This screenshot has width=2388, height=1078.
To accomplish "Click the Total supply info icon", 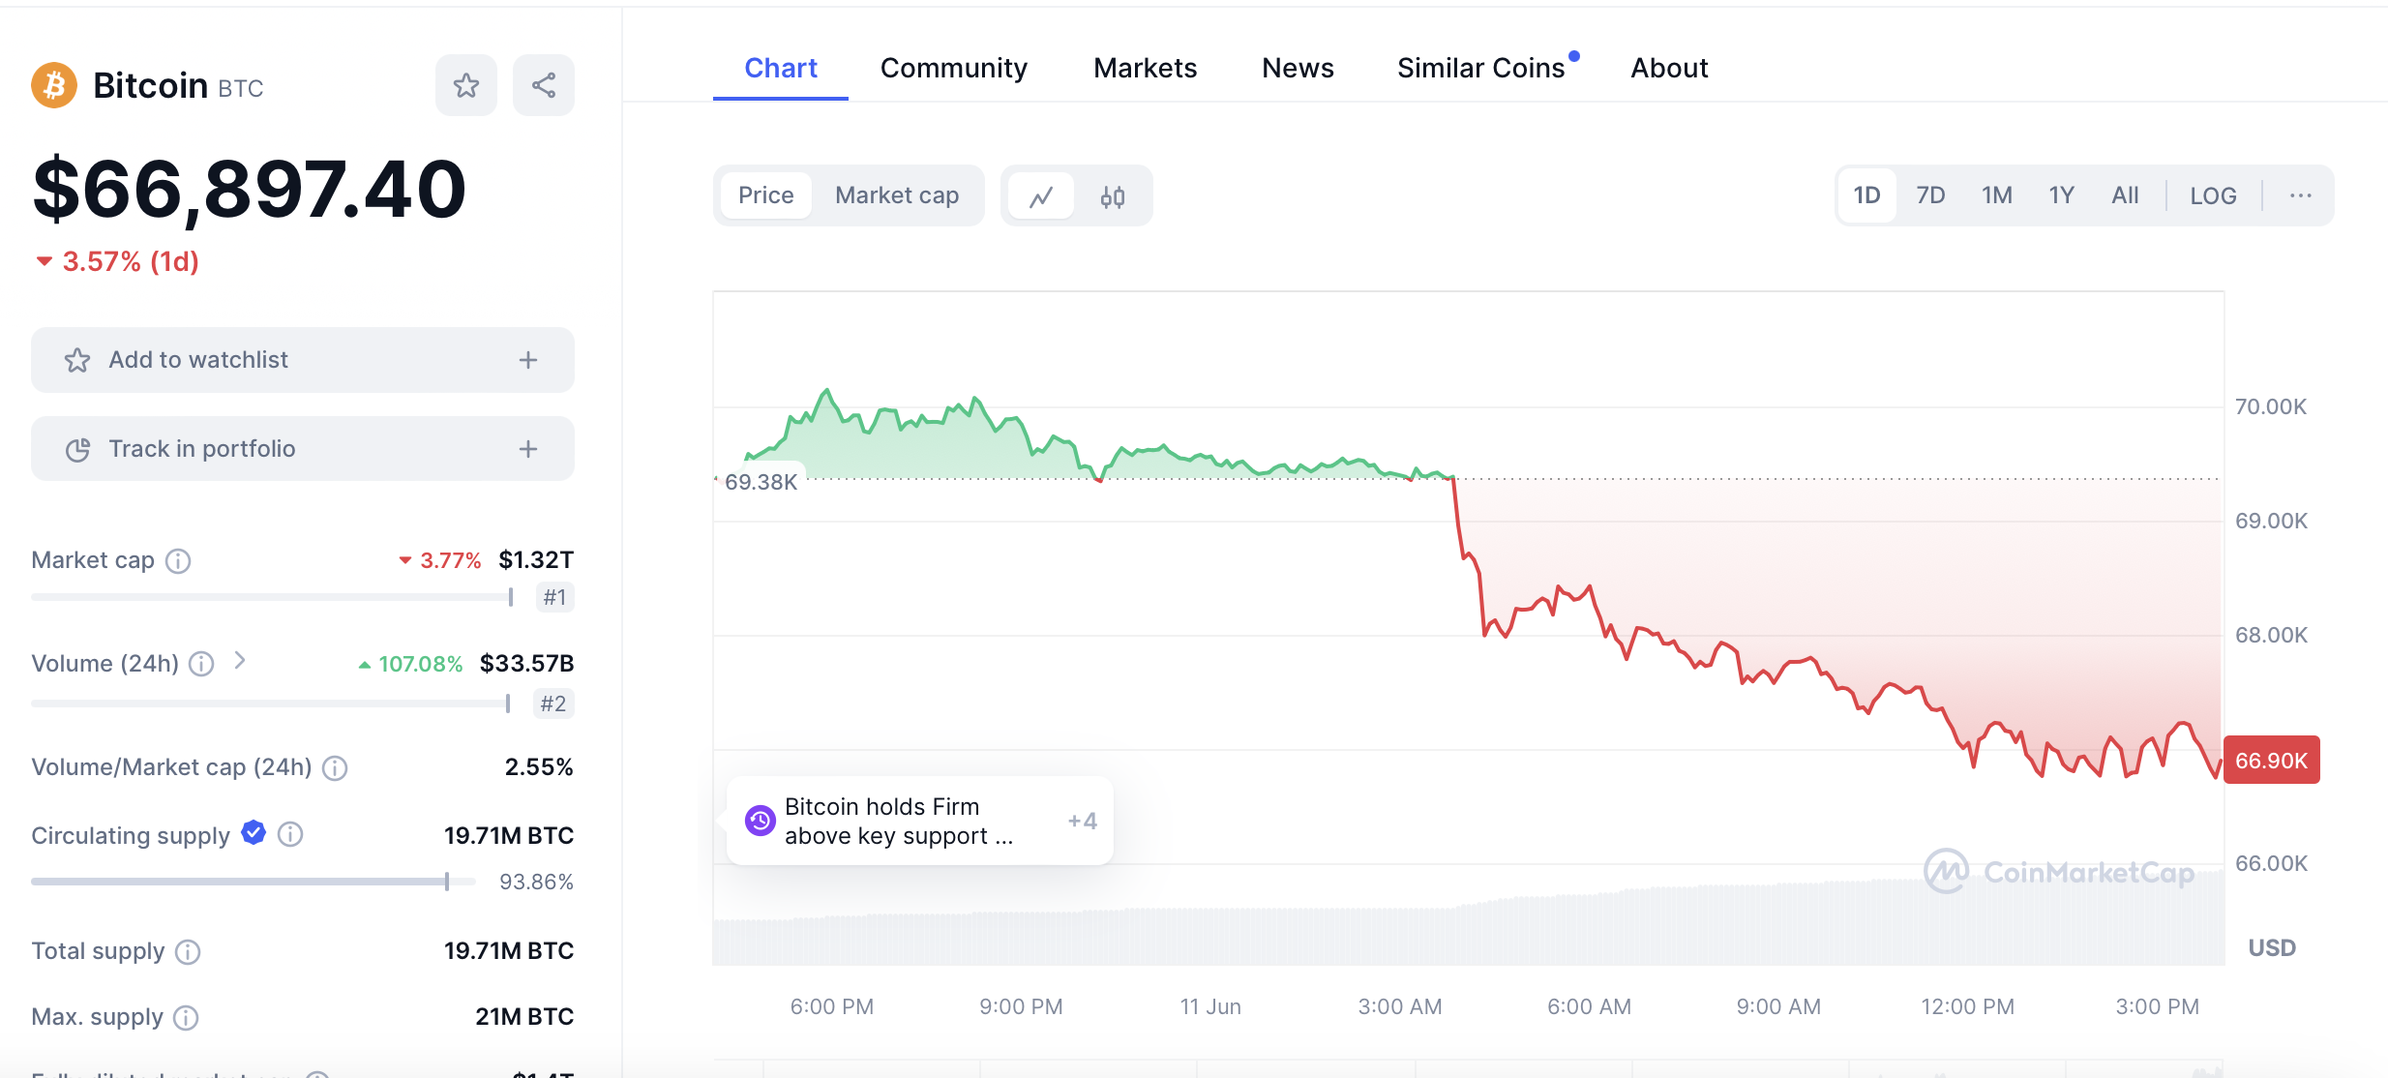I will tap(188, 952).
